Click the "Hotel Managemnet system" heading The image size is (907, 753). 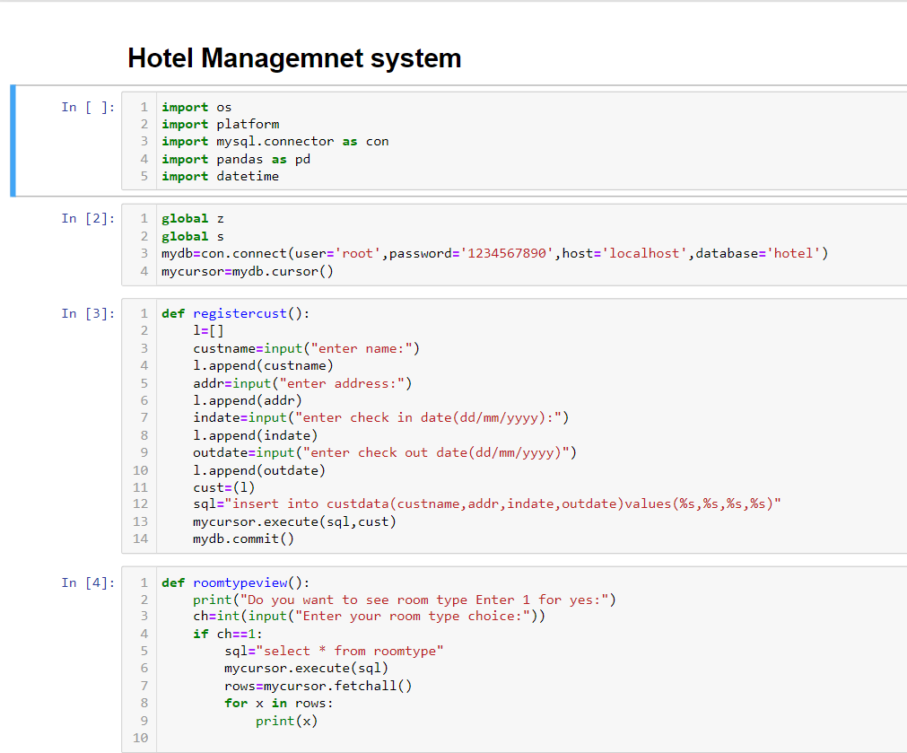tap(294, 58)
